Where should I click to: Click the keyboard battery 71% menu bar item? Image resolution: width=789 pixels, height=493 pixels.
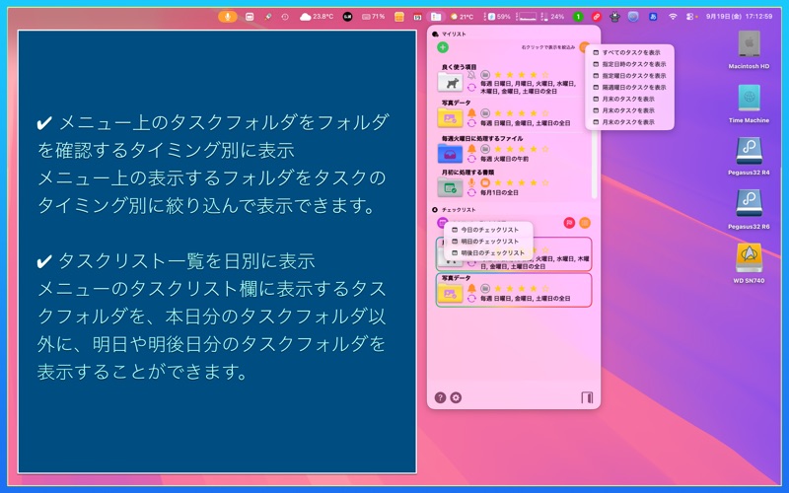374,17
